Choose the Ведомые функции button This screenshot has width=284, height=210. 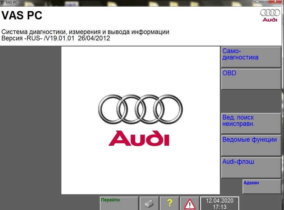[x=251, y=146]
